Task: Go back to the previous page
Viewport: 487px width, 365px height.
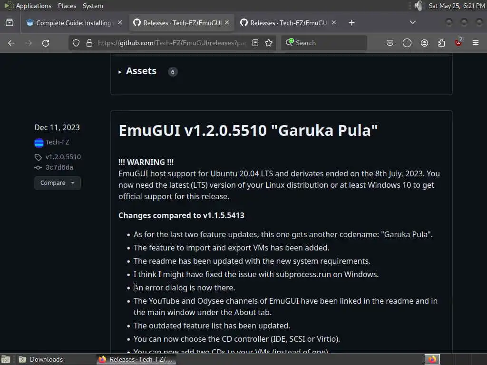Action: pyautogui.click(x=11, y=43)
